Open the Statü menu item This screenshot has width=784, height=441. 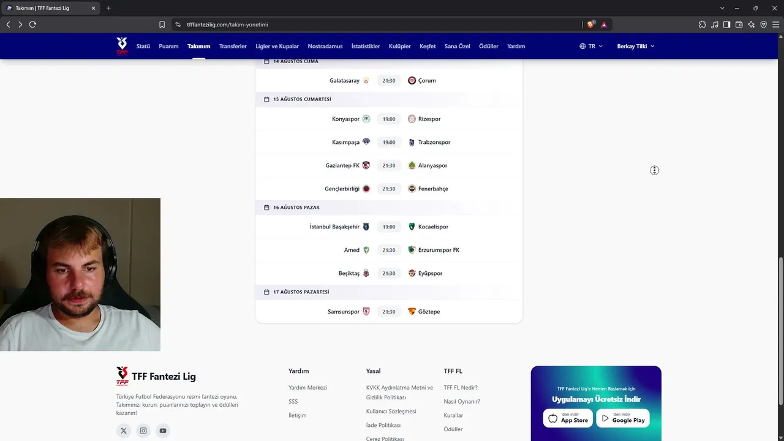click(143, 46)
